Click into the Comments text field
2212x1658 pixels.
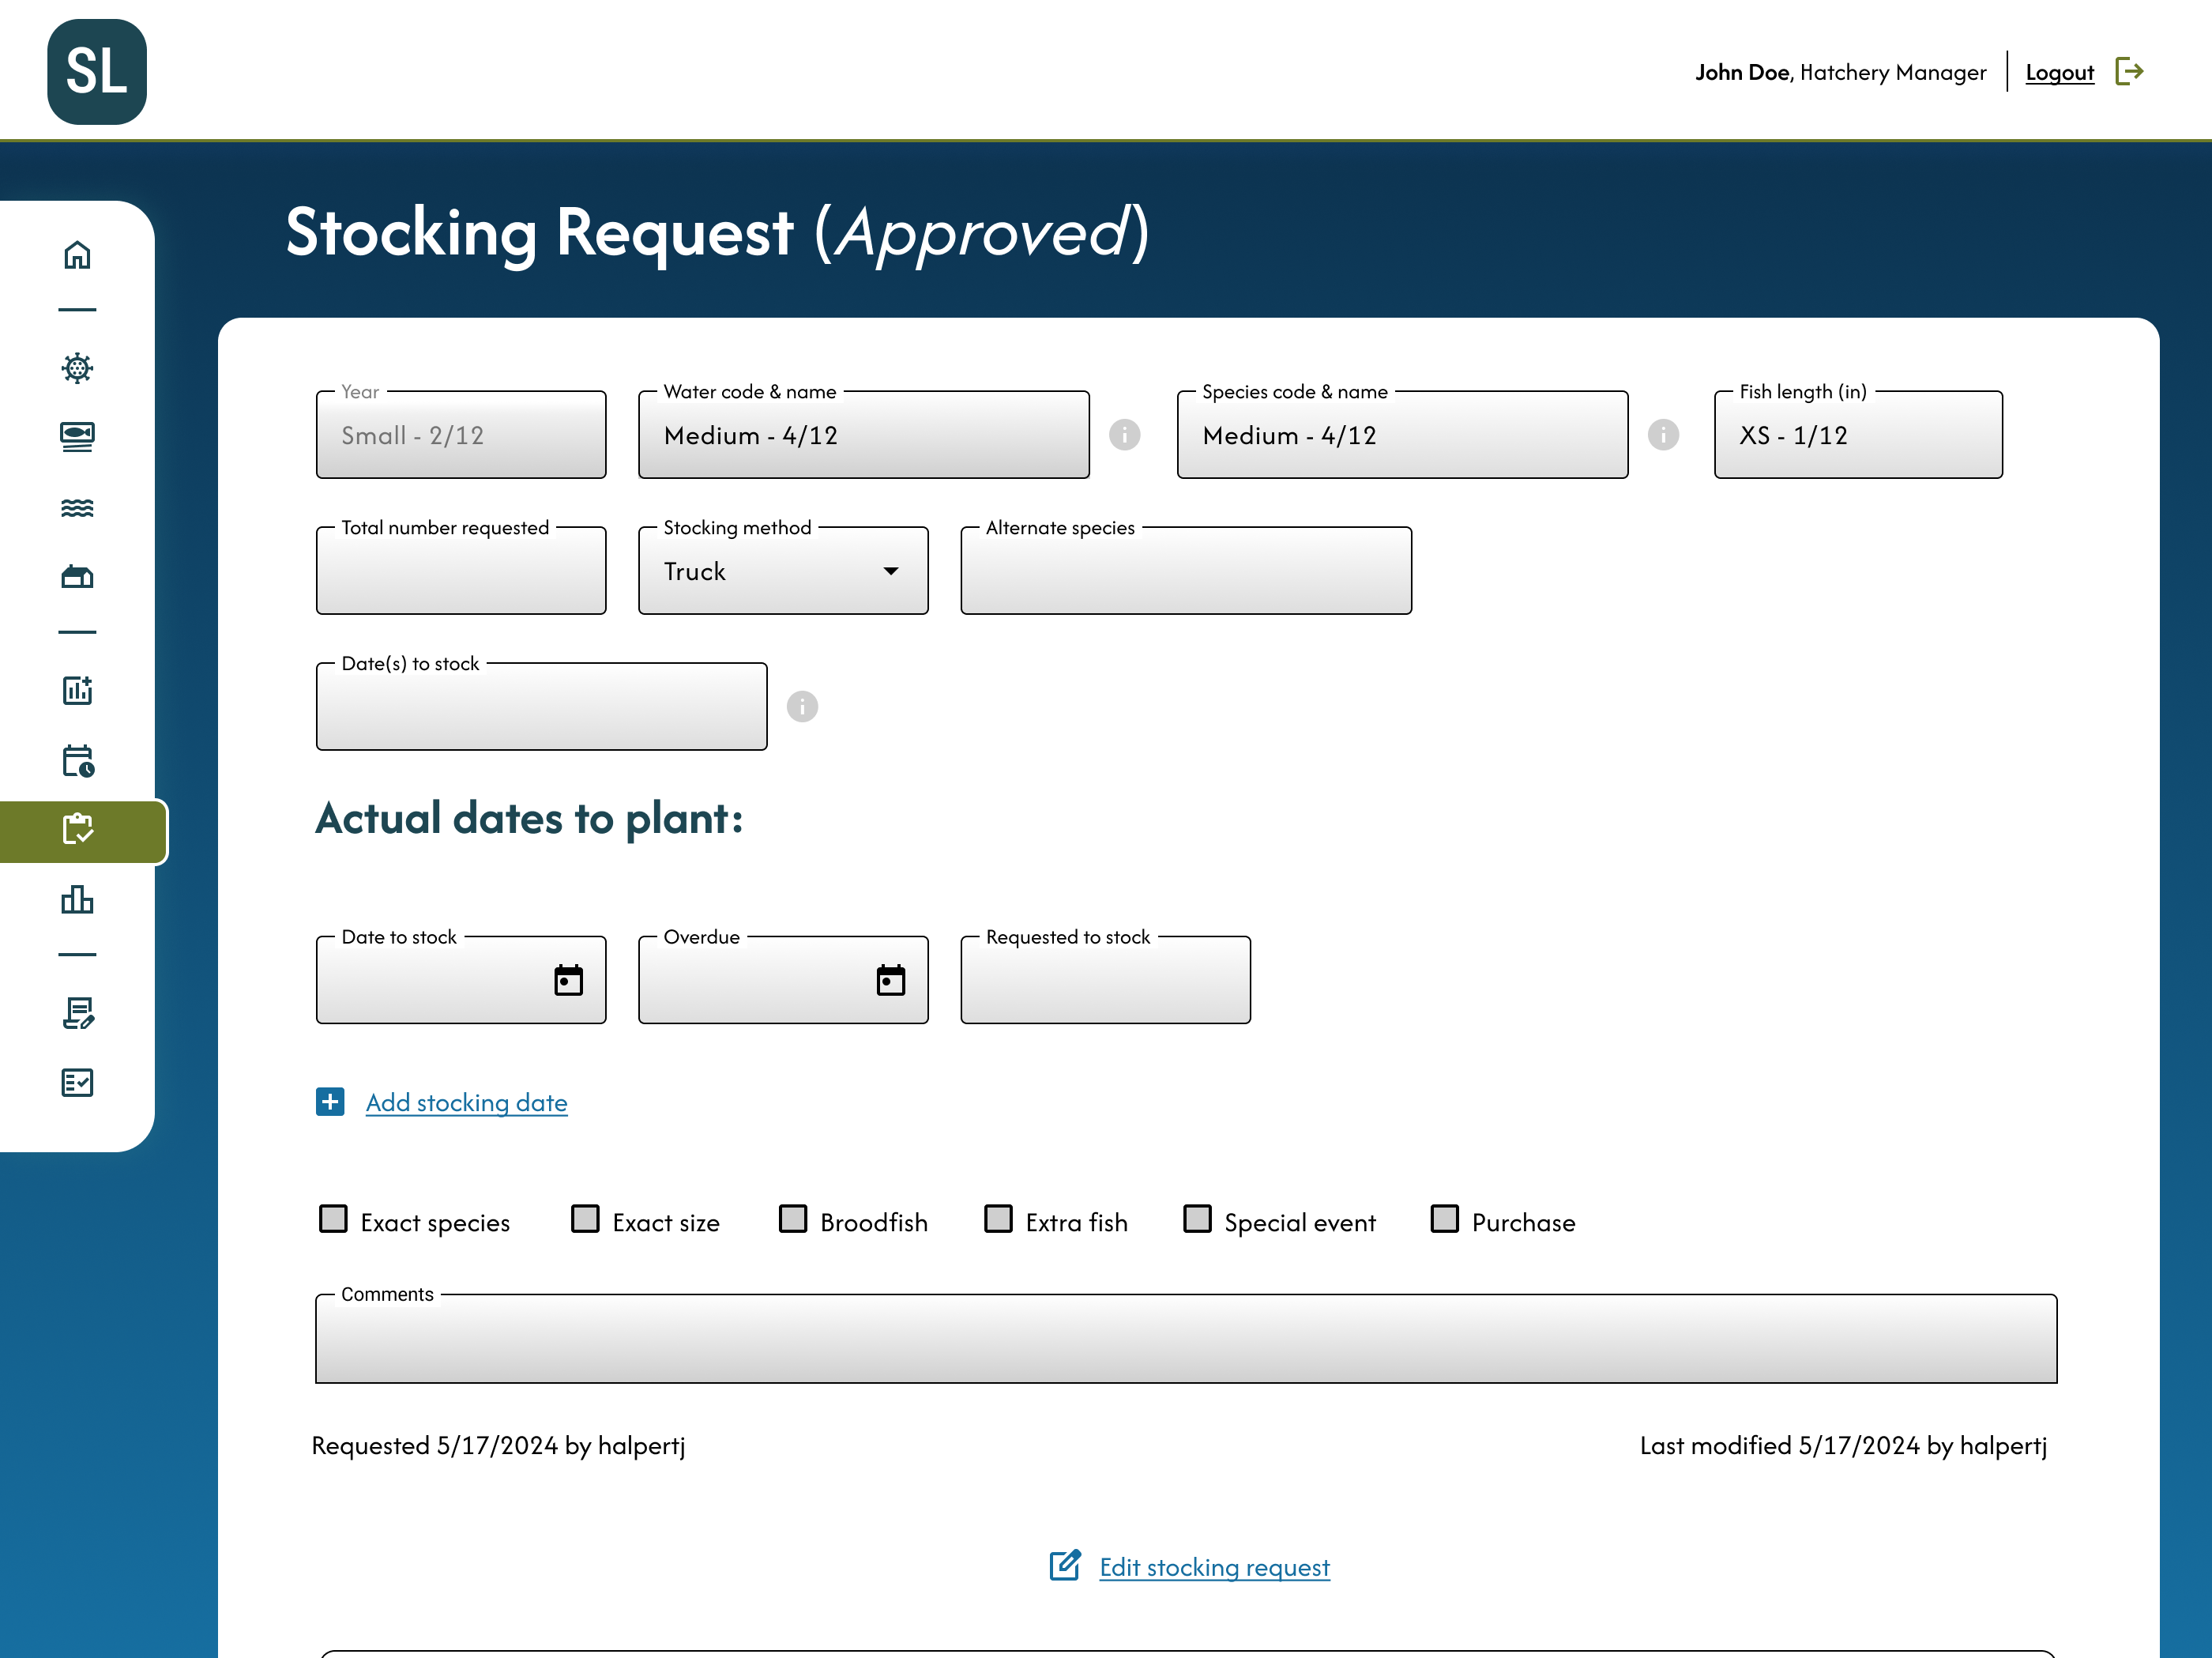[1185, 1341]
